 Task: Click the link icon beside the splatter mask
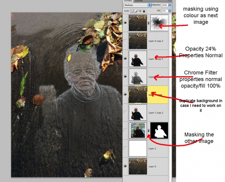[148, 23]
